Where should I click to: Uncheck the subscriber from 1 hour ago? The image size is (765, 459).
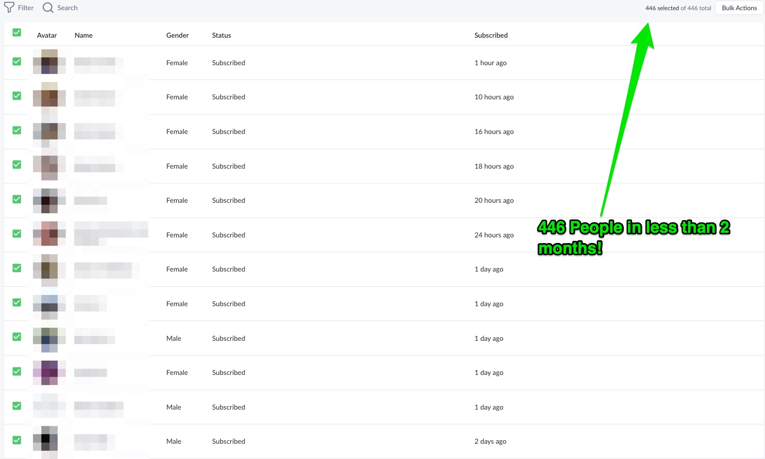[x=17, y=62]
